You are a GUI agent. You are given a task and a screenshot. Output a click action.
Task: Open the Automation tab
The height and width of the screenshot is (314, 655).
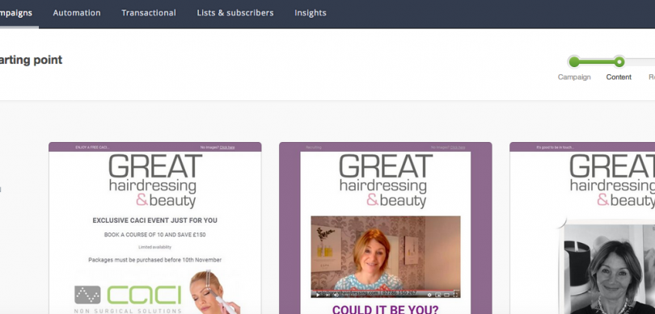tap(77, 13)
